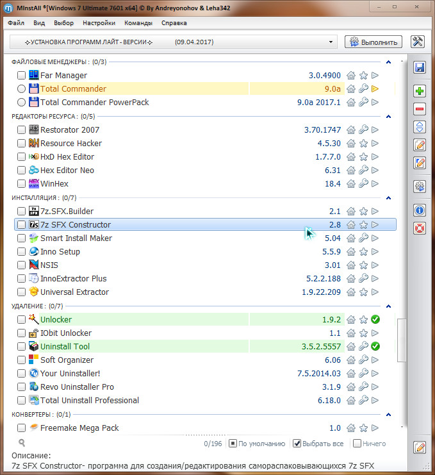Collapse the ФАЙЛОВЫЕ МЕНЕДЖЕРЫ group
The height and width of the screenshot is (475, 435).
[x=389, y=62]
